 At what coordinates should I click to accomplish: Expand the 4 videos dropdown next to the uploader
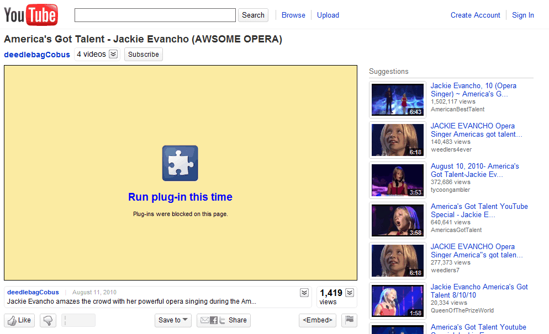tap(113, 54)
